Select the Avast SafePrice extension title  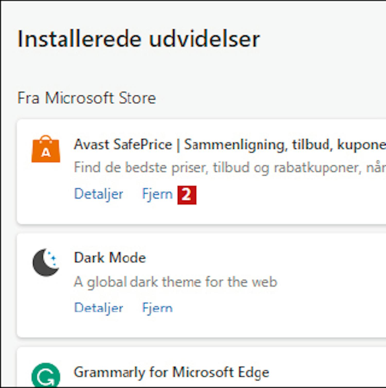(230, 145)
